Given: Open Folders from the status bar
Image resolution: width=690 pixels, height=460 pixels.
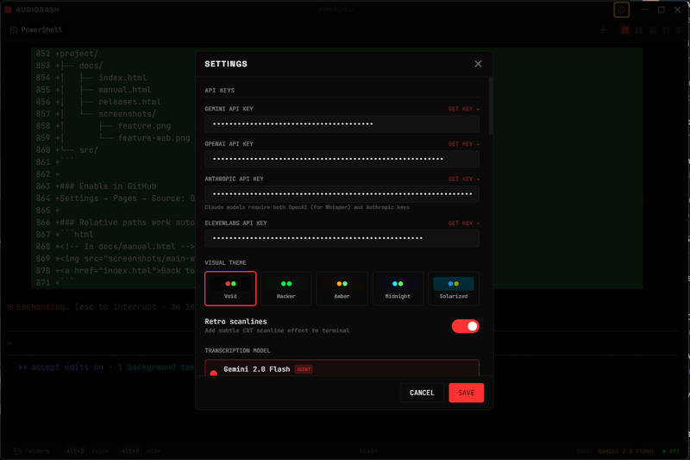Looking at the screenshot, I should pos(32,451).
